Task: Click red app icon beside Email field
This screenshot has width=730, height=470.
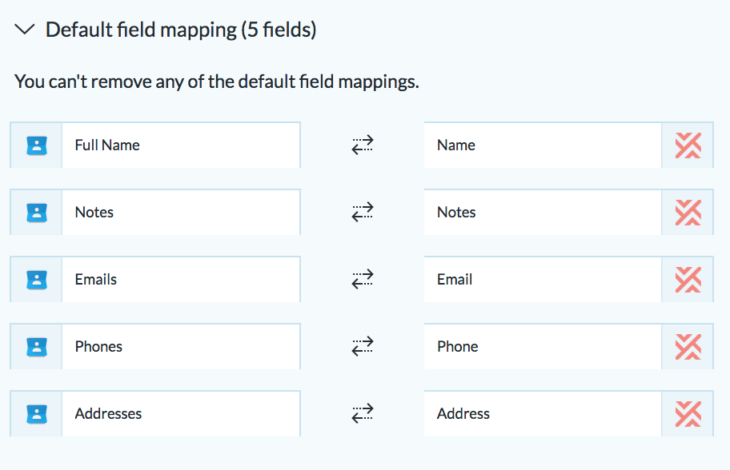Action: tap(688, 280)
